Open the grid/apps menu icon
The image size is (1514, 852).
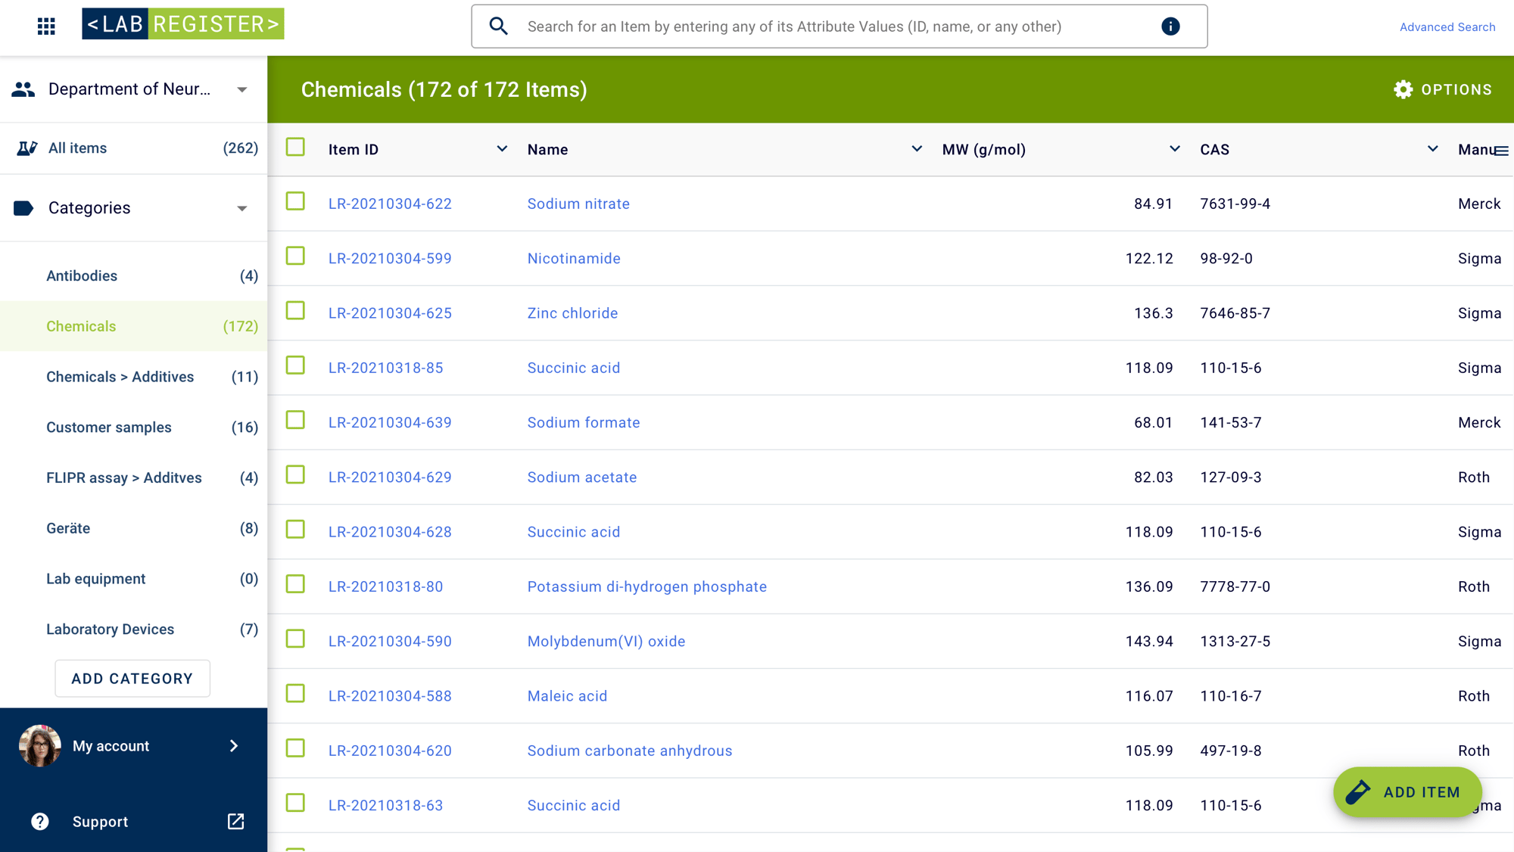click(x=47, y=25)
